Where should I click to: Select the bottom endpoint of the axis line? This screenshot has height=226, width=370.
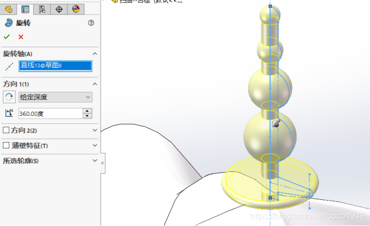click(x=270, y=198)
